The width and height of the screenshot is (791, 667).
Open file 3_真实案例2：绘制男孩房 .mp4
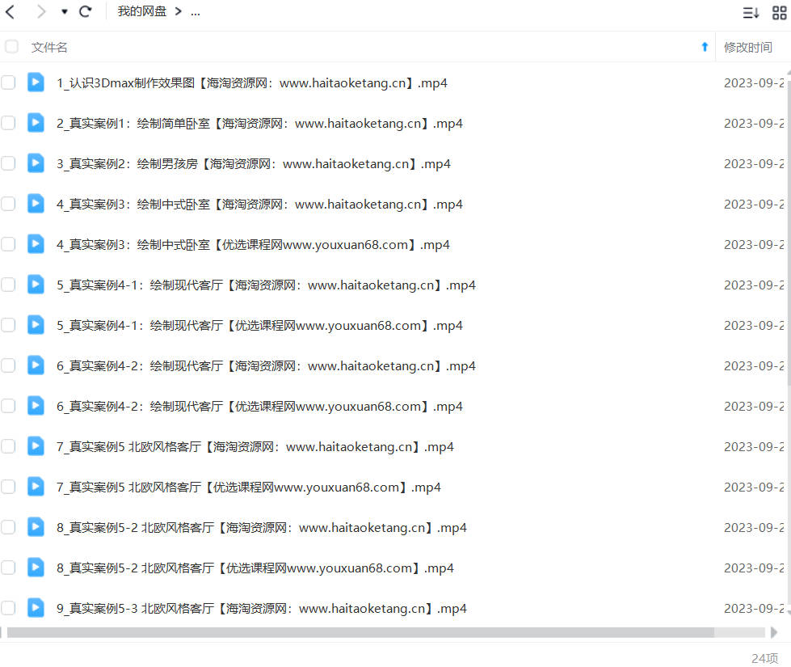point(253,163)
